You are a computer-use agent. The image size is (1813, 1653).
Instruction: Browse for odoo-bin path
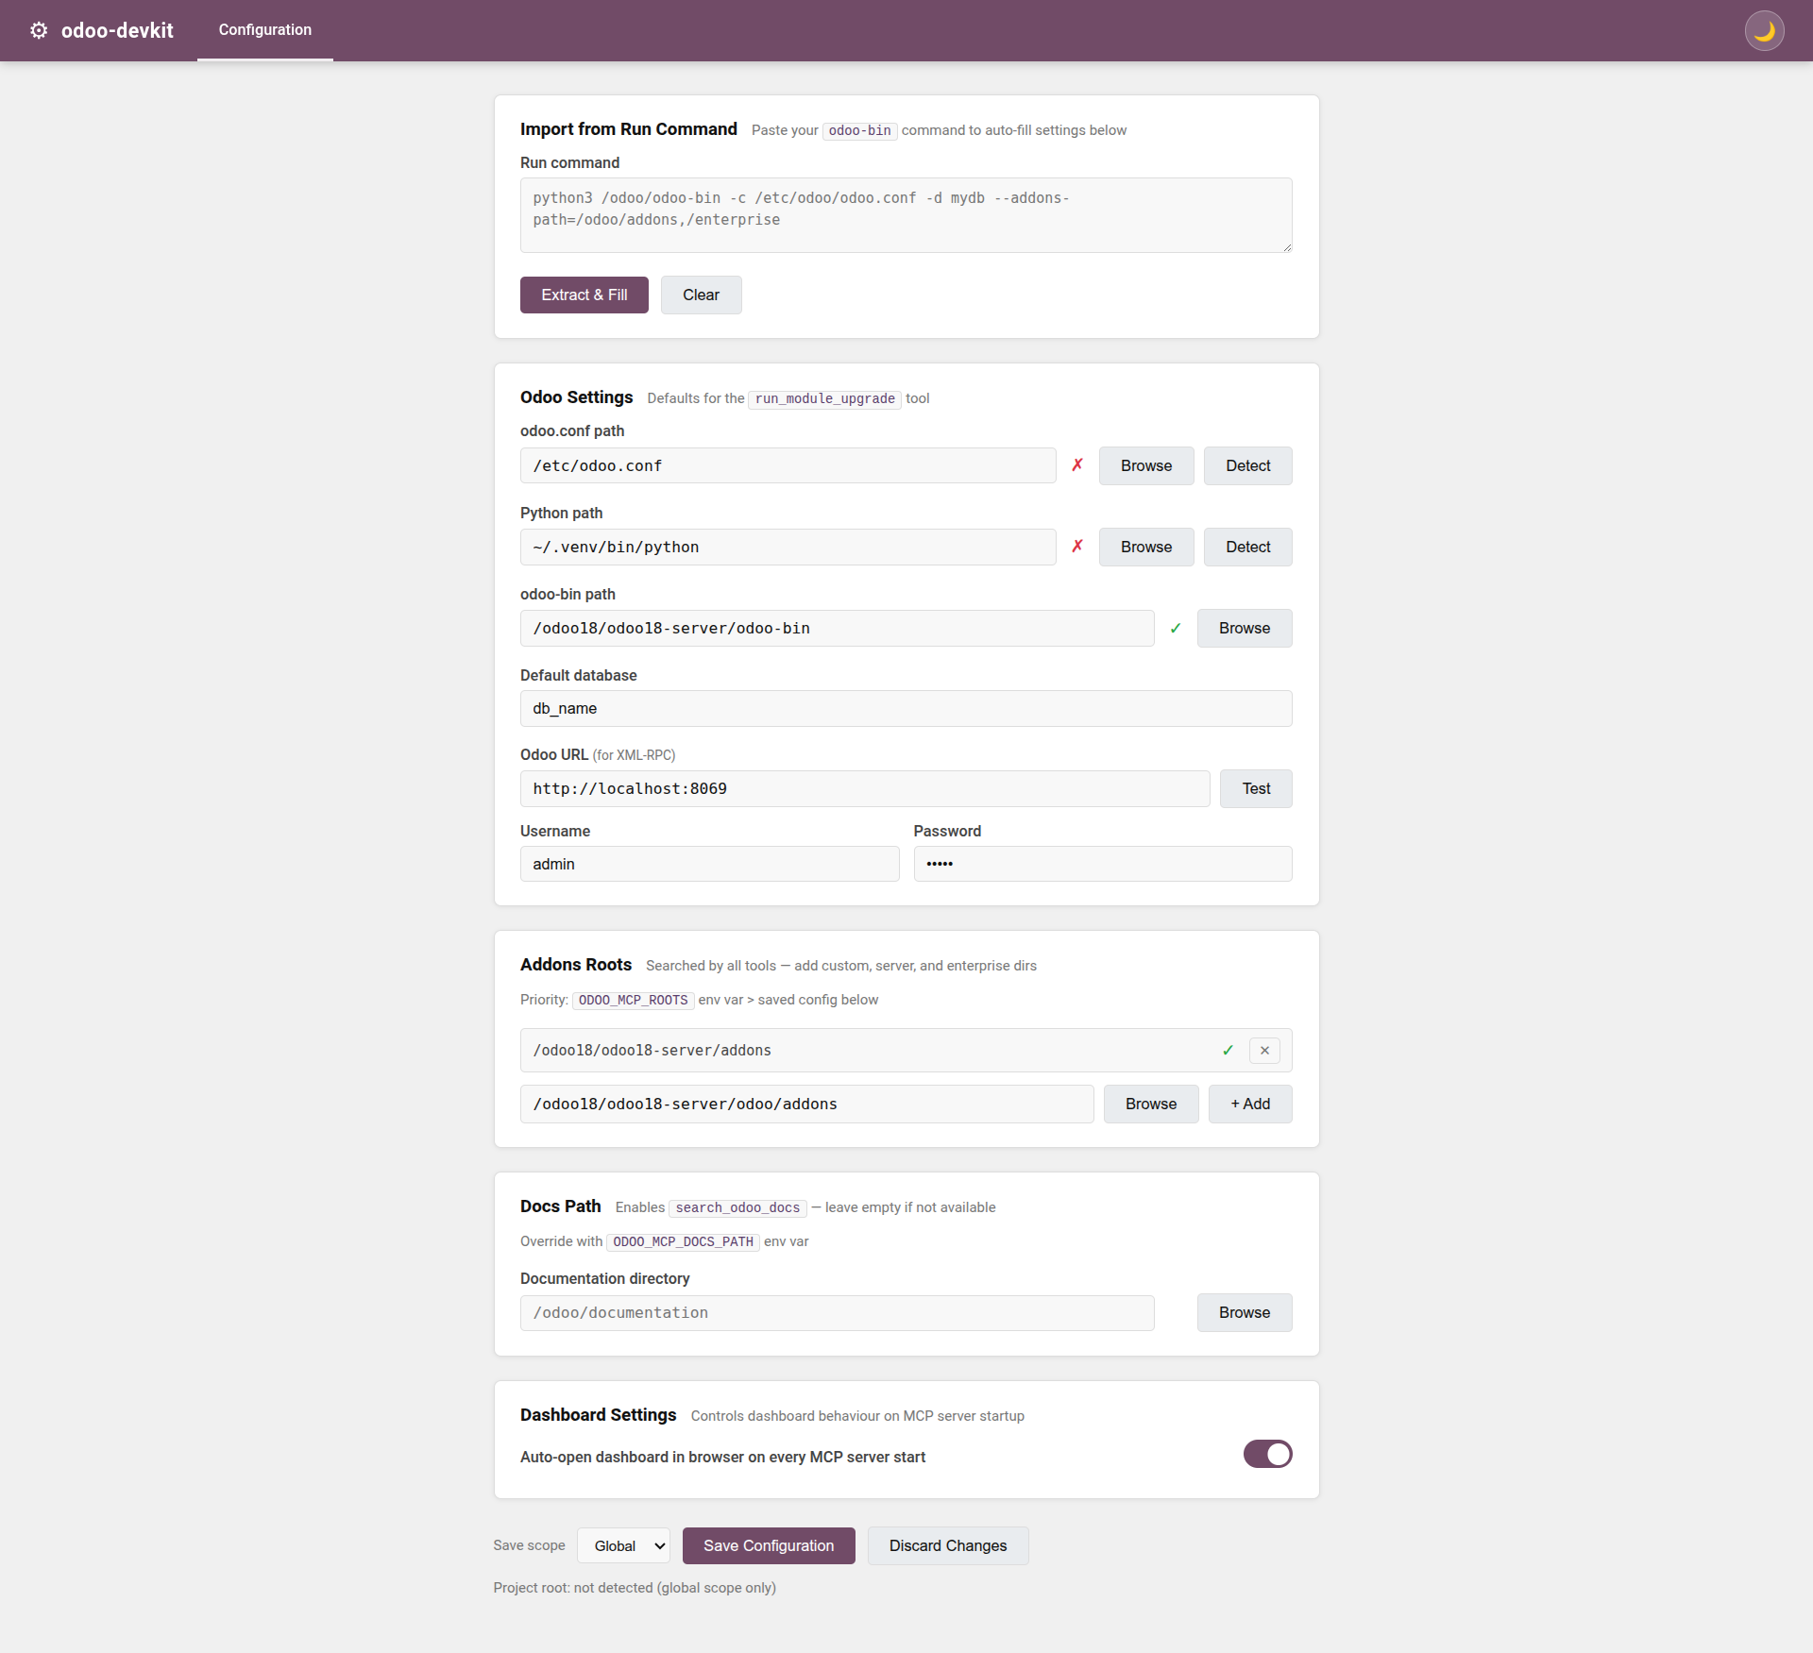pos(1245,628)
